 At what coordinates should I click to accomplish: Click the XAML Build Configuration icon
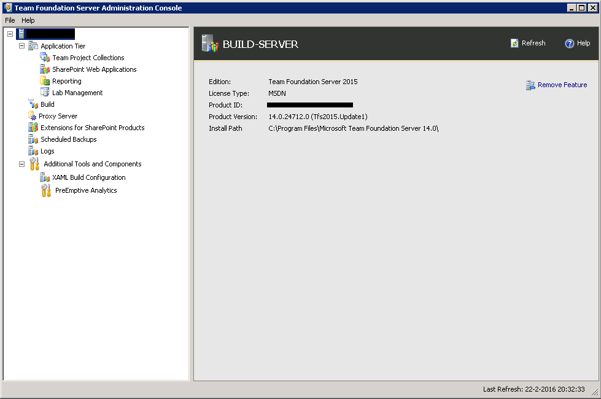[x=45, y=177]
